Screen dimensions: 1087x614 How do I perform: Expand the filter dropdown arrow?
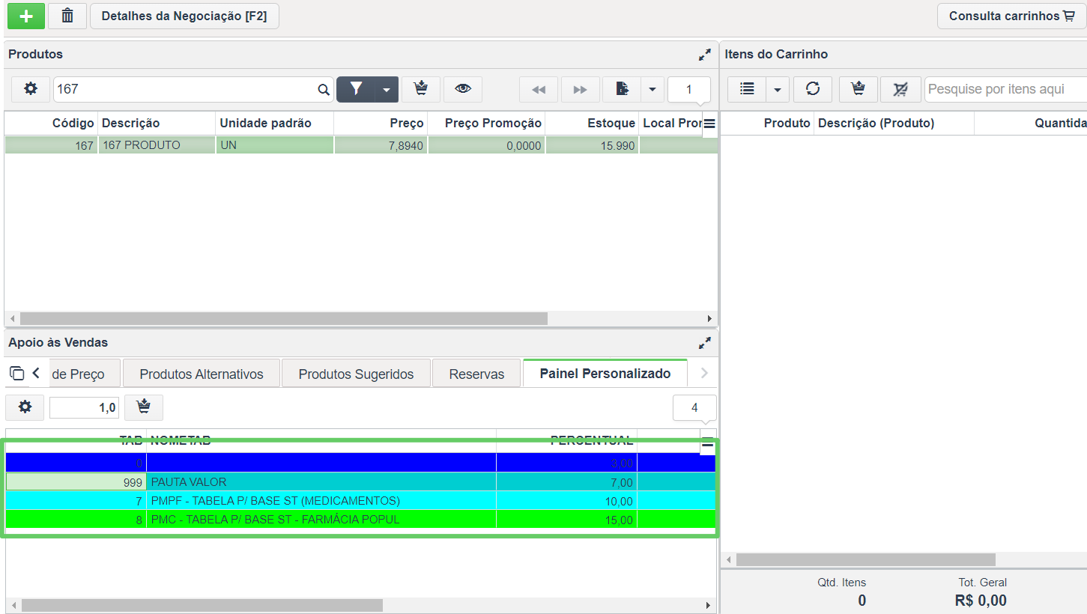click(387, 89)
